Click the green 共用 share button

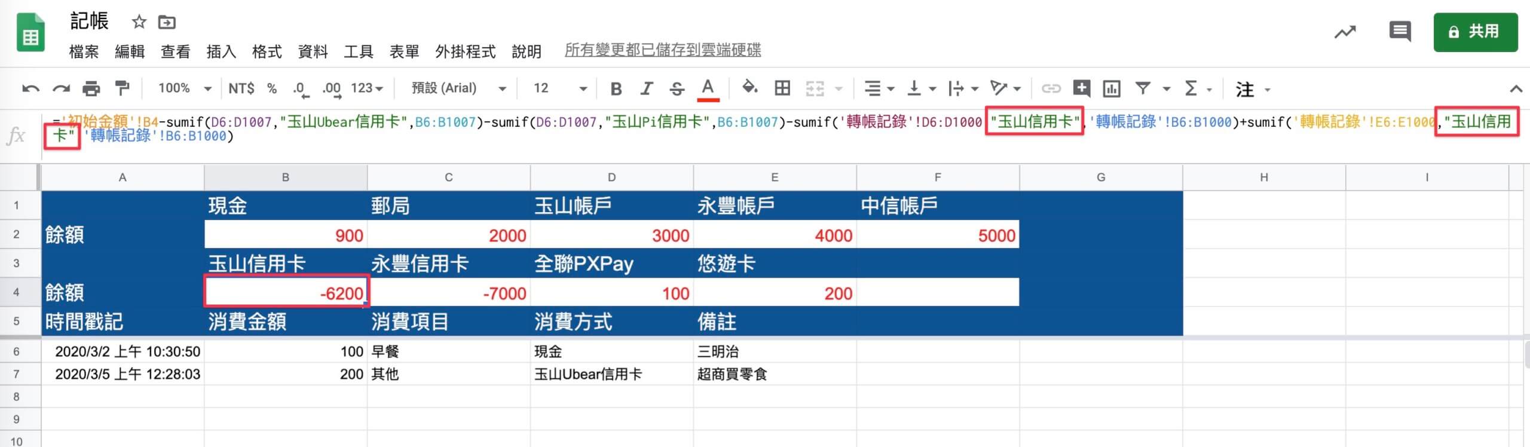(1475, 32)
